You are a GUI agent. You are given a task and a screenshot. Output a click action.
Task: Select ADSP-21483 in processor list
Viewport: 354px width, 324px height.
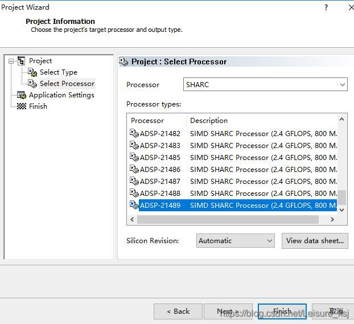click(x=160, y=146)
